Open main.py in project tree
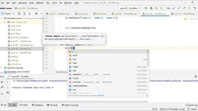 [x=15, y=60]
